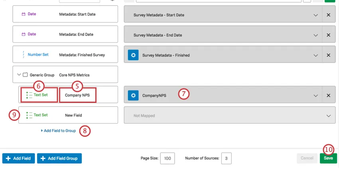Remove the CompanyNPS source mapping
The height and width of the screenshot is (169, 339).
tap(329, 96)
